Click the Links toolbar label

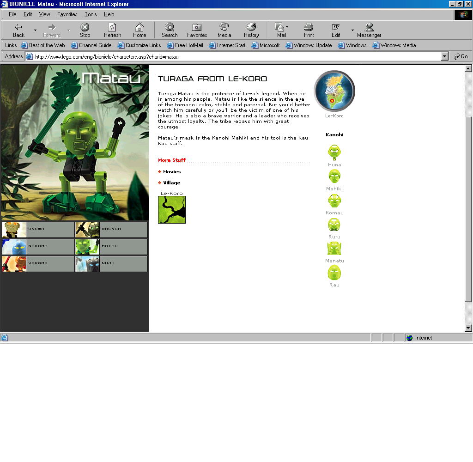pos(11,45)
